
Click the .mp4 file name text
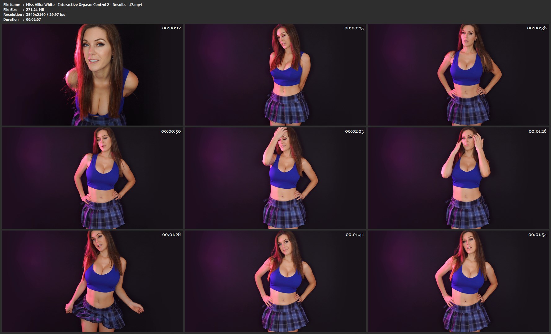84,5
